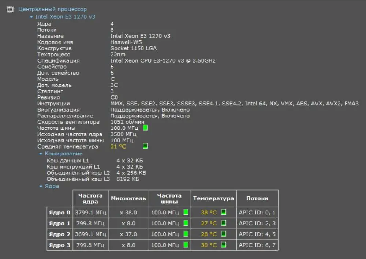Viewport: 366px width, 259px height.
Task: Click Ядро 1 bus frequency green indicator
Action: click(186, 223)
